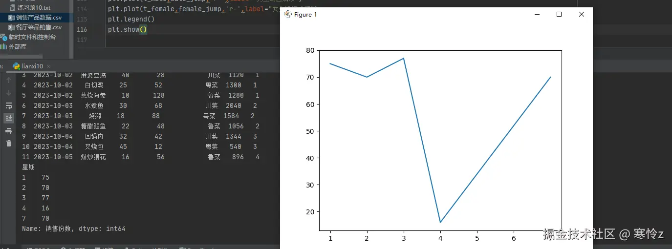Click the 烧鹅 console output row
Image resolution: width=672 pixels, height=249 pixels.
139,116
